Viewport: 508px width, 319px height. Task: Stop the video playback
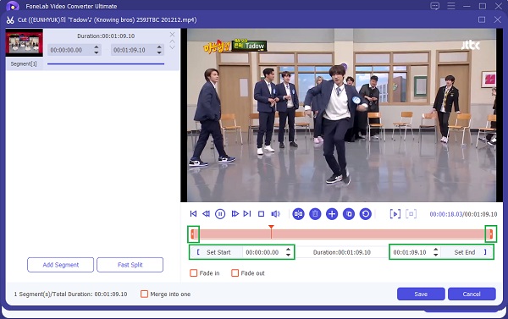coord(261,214)
